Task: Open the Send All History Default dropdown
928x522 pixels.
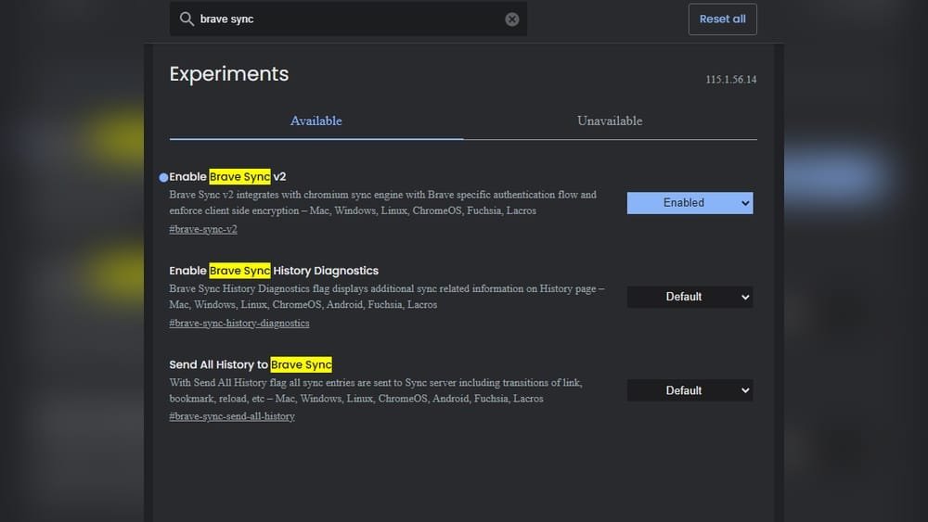Action: (690, 390)
